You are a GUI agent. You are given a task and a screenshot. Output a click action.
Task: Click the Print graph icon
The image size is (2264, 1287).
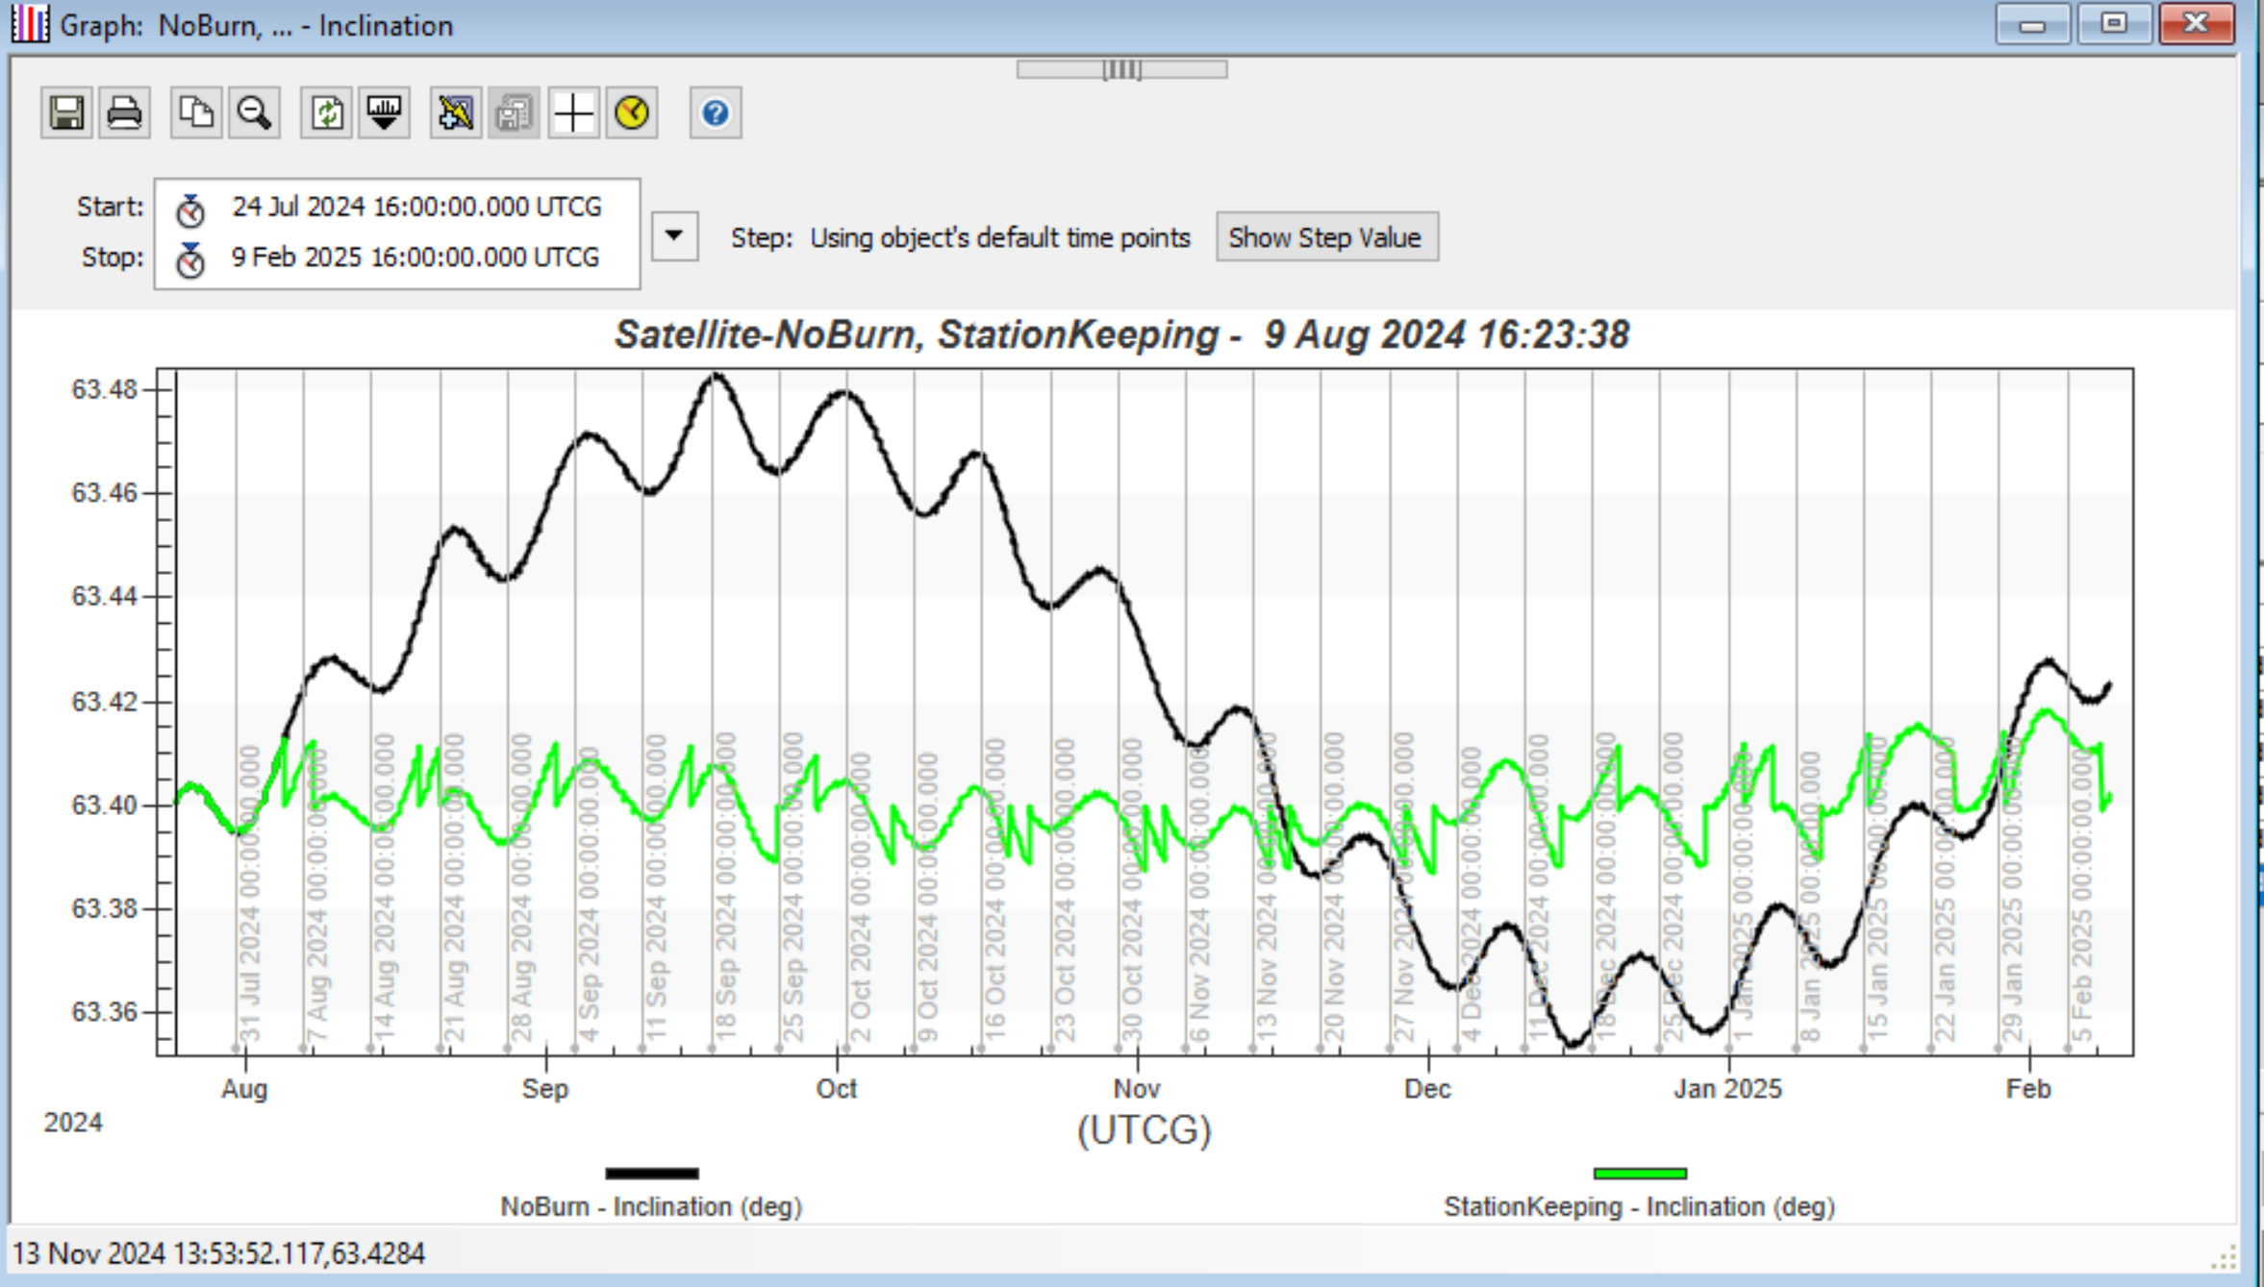pyautogui.click(x=125, y=113)
